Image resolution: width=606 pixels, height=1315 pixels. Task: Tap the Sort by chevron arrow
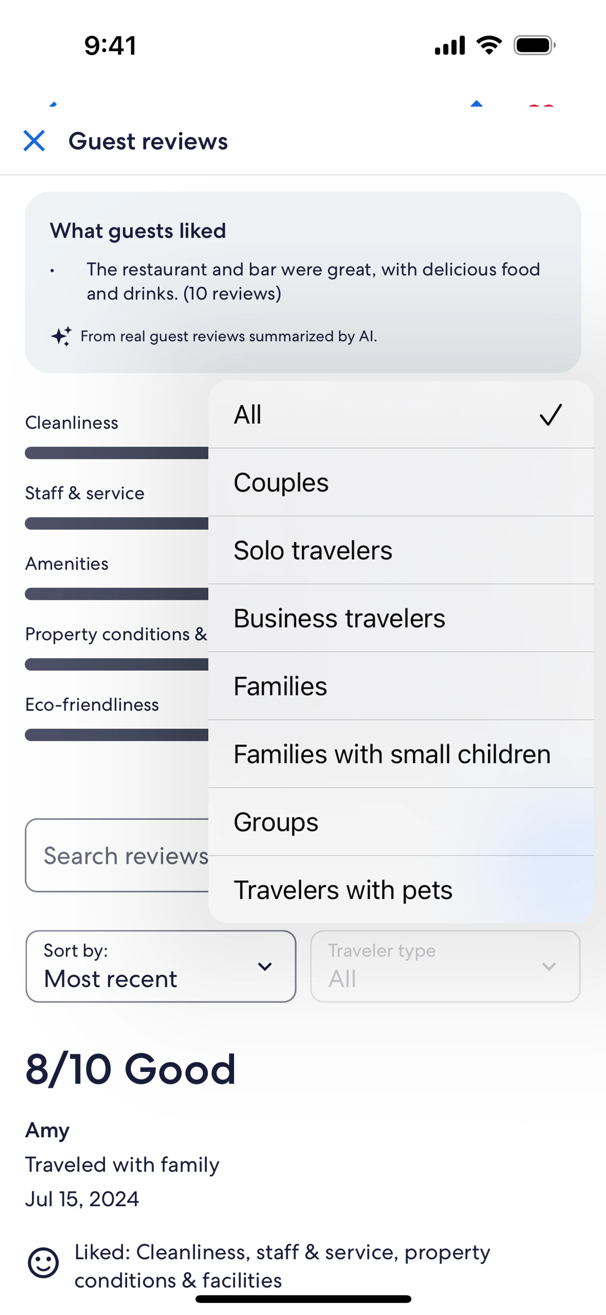265,966
